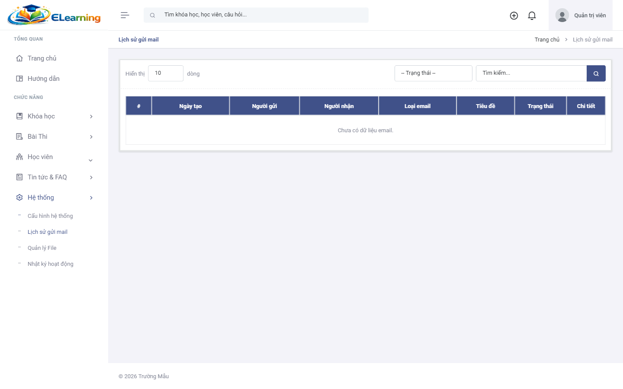The height and width of the screenshot is (389, 623).
Task: Click the Tiêu đề column header
Action: 485,106
